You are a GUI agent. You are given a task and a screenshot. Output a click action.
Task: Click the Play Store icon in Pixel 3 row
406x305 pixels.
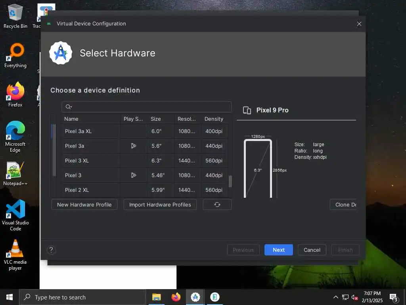133,175
